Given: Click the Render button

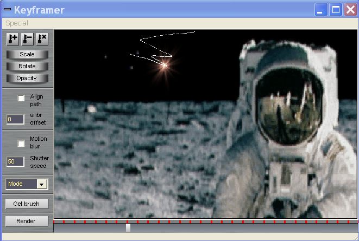Looking at the screenshot, I should pos(27,221).
